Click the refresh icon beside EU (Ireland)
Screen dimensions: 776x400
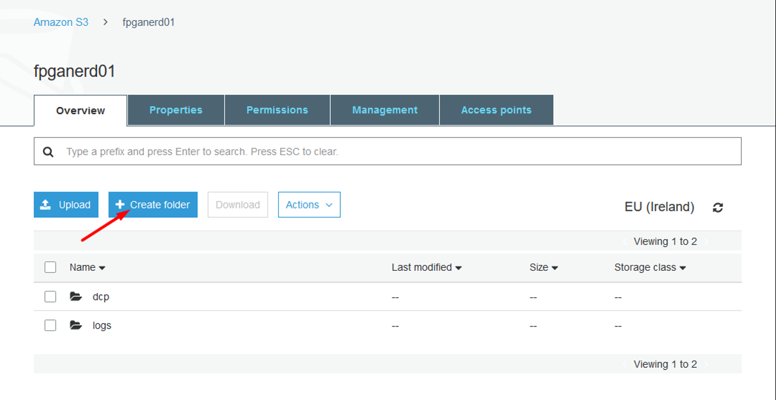tap(717, 207)
